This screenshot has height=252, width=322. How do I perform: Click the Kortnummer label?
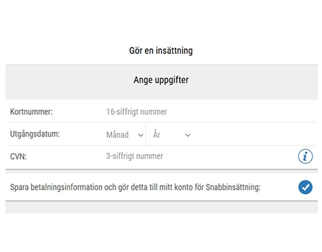31,112
